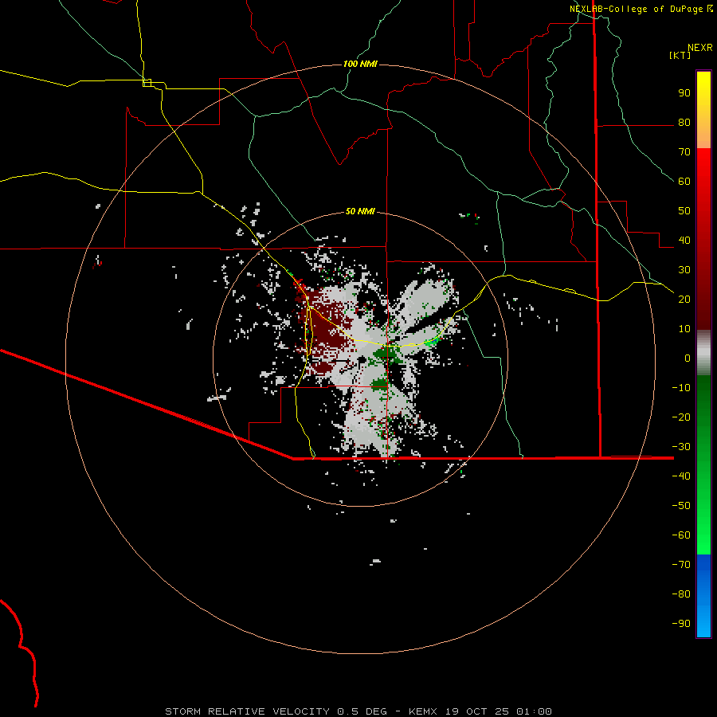Click the 100 NMI range ring label
This screenshot has height=717, width=717.
click(x=360, y=64)
